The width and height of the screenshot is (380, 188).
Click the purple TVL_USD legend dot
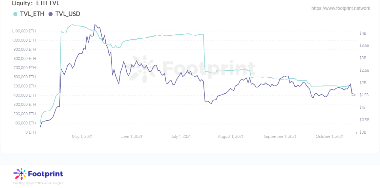(51, 14)
